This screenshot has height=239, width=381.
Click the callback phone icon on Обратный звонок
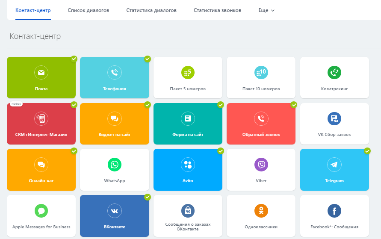(261, 118)
